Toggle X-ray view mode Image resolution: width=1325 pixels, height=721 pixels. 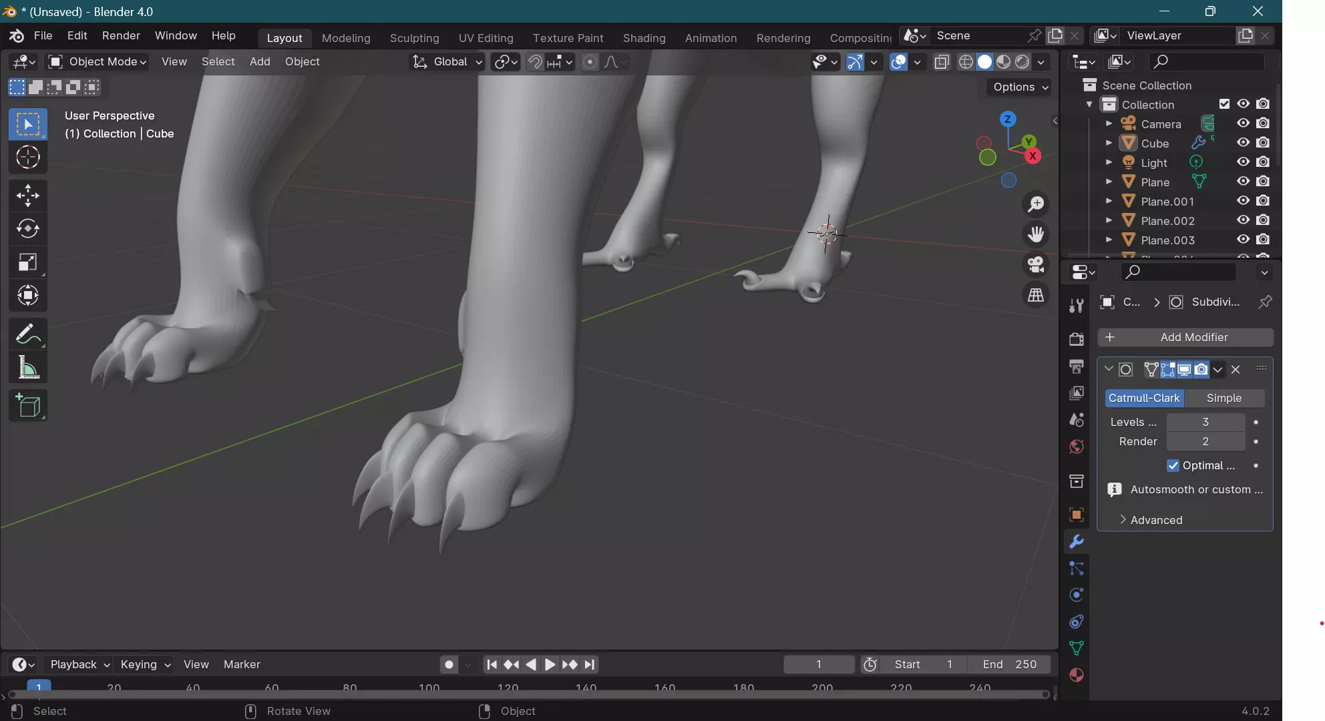(x=942, y=62)
